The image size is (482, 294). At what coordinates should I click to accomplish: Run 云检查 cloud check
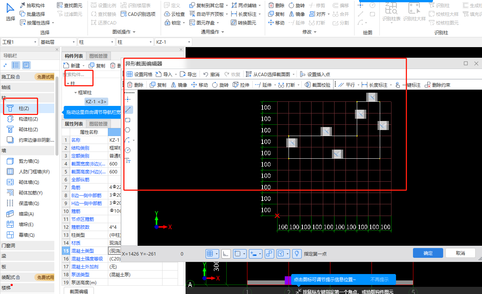coord(175,14)
